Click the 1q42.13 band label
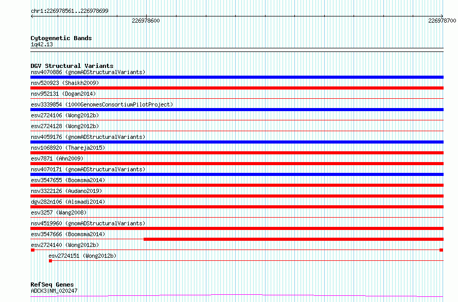The width and height of the screenshot is (458, 302). 42,44
